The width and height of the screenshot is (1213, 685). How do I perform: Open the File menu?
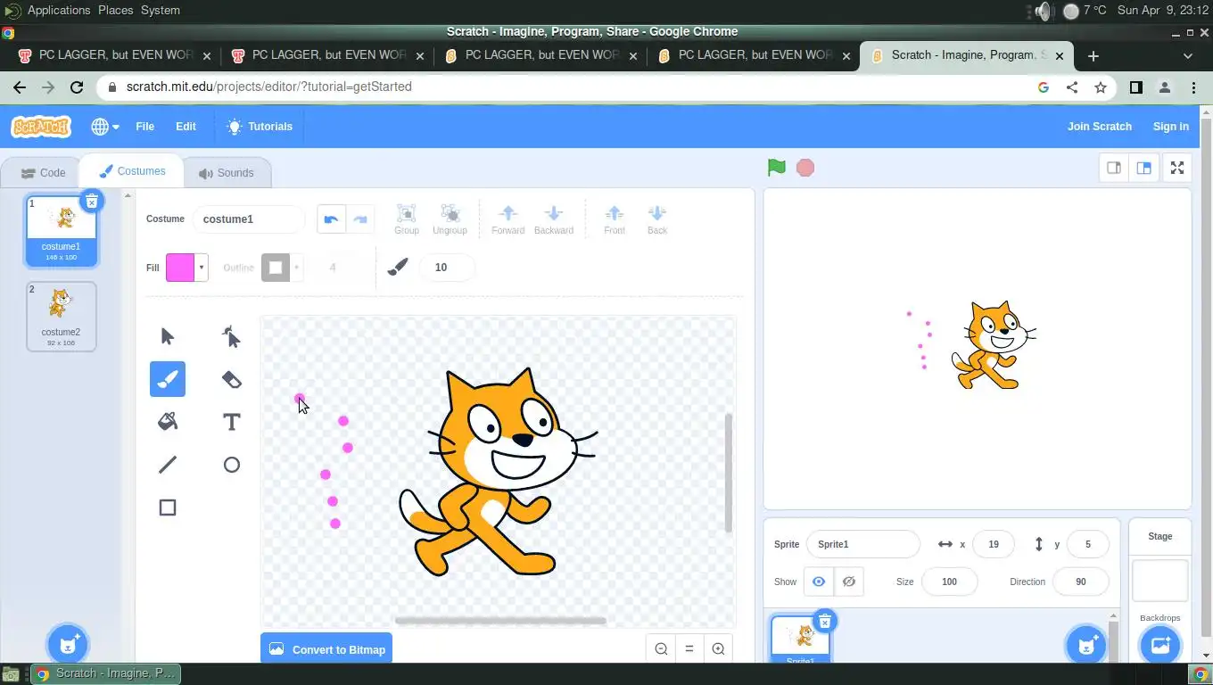(x=144, y=127)
